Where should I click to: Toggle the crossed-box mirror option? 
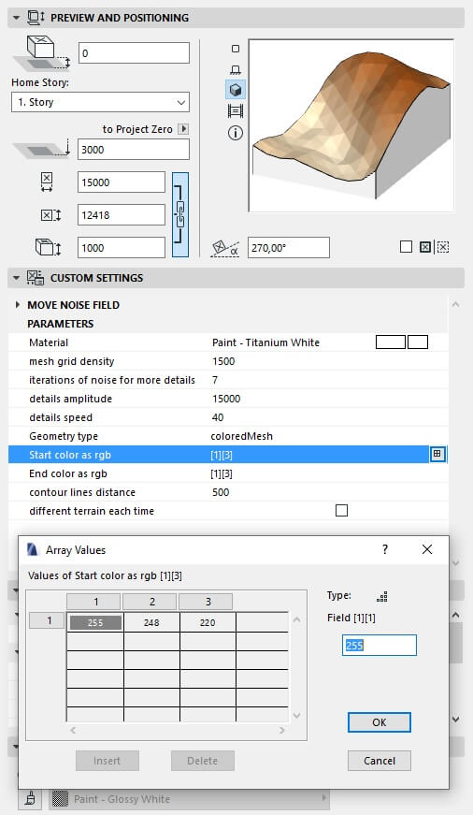[x=424, y=247]
